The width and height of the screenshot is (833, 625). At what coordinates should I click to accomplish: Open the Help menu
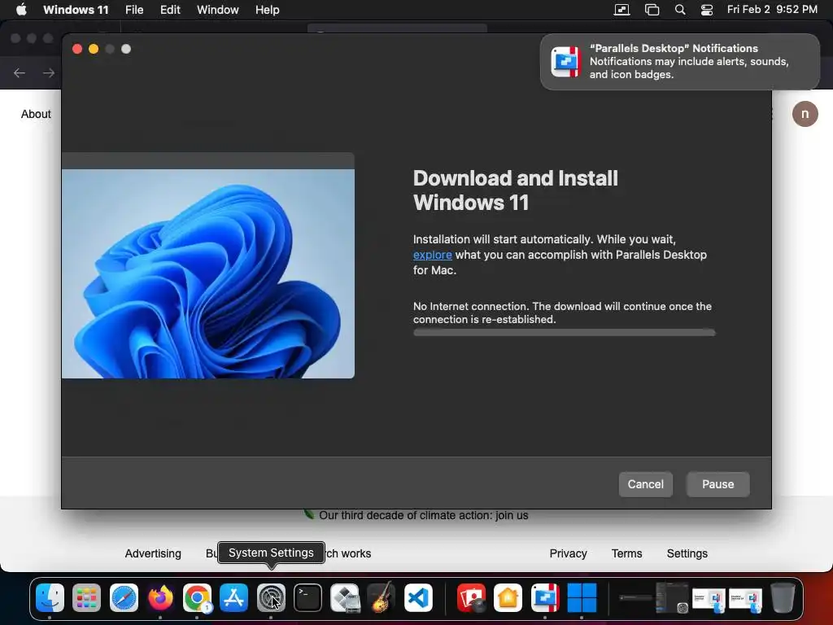click(267, 10)
